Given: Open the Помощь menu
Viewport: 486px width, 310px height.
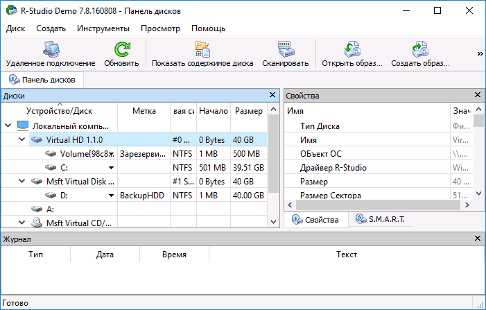Looking at the screenshot, I should click(208, 28).
